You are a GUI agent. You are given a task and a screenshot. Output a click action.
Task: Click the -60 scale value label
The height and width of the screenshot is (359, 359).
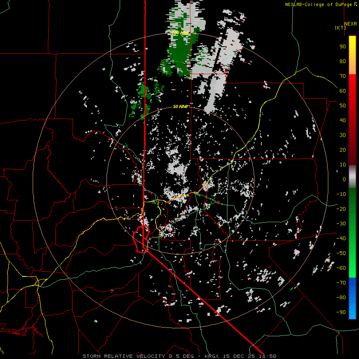(x=341, y=268)
